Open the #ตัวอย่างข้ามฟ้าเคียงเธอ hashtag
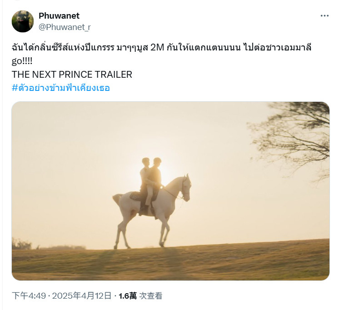Viewport: 339px width, 310px height. [61, 88]
